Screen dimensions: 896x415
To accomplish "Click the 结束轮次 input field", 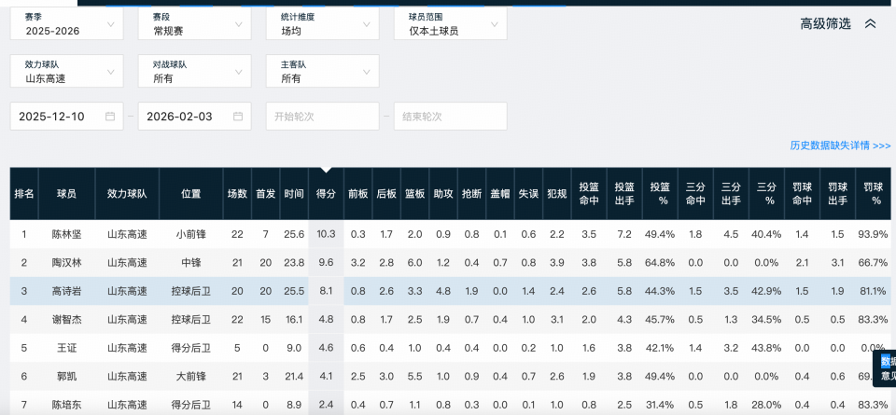I will point(451,117).
